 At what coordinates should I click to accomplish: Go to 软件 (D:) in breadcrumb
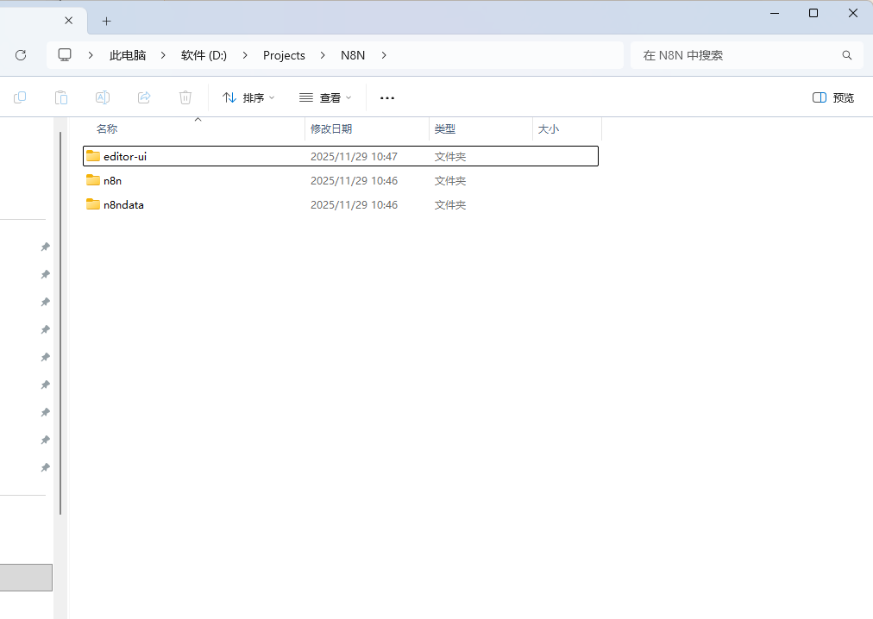[204, 55]
